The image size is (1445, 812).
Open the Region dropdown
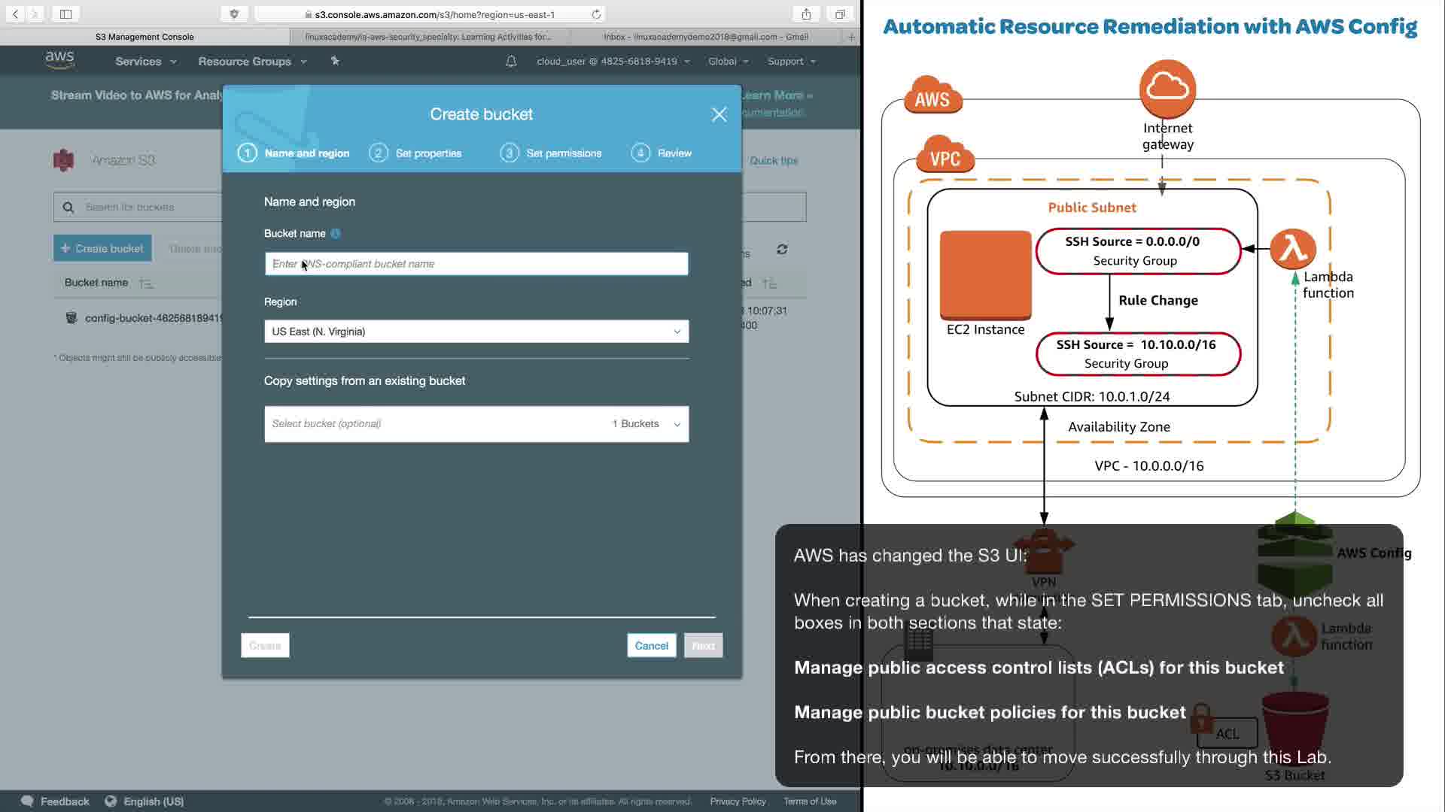coord(476,332)
